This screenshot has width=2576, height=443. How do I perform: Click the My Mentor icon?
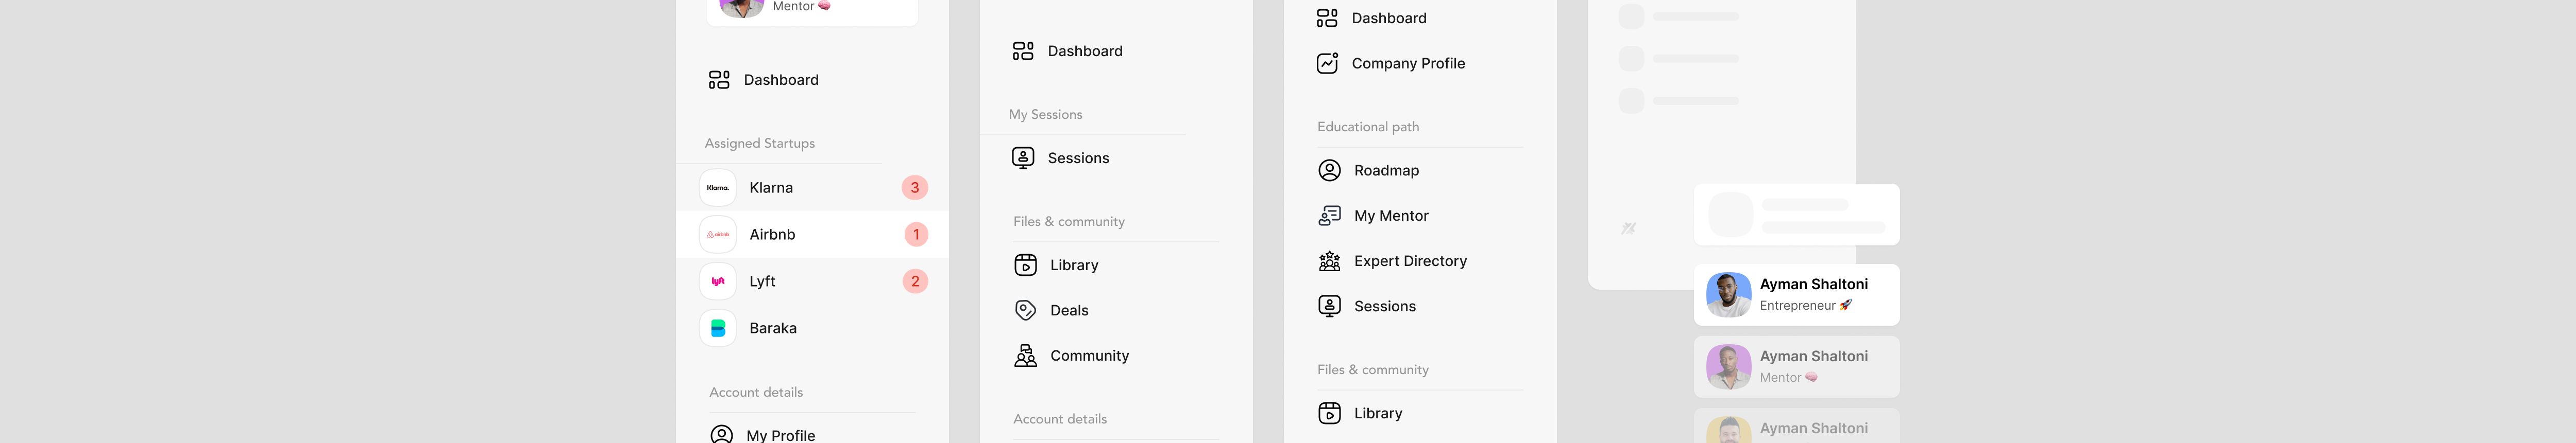(x=1329, y=216)
